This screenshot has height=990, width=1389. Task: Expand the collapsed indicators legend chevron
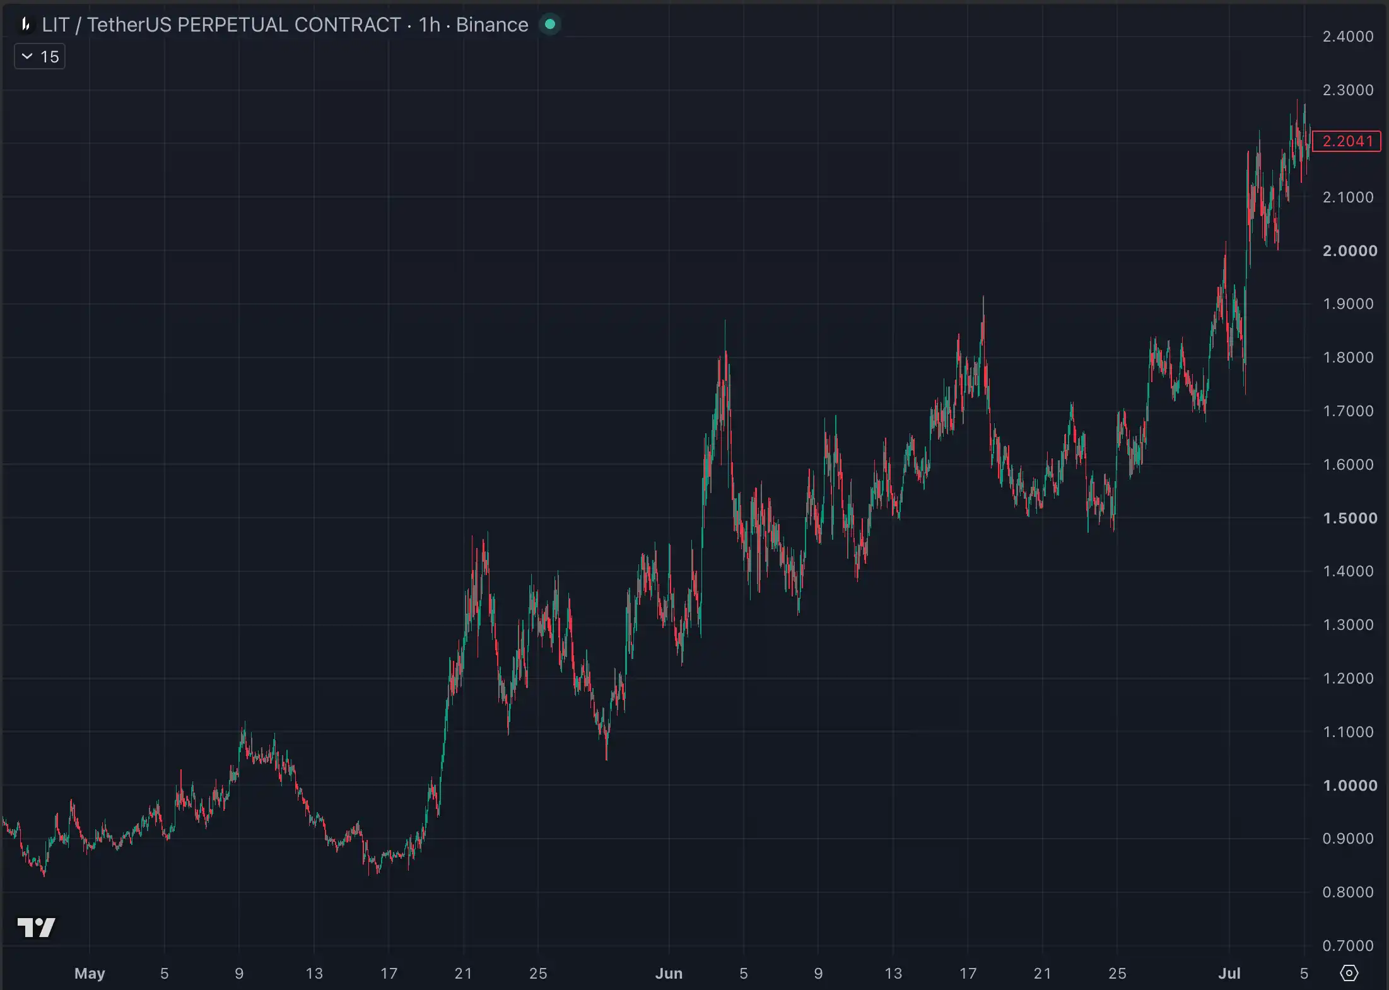coord(27,57)
